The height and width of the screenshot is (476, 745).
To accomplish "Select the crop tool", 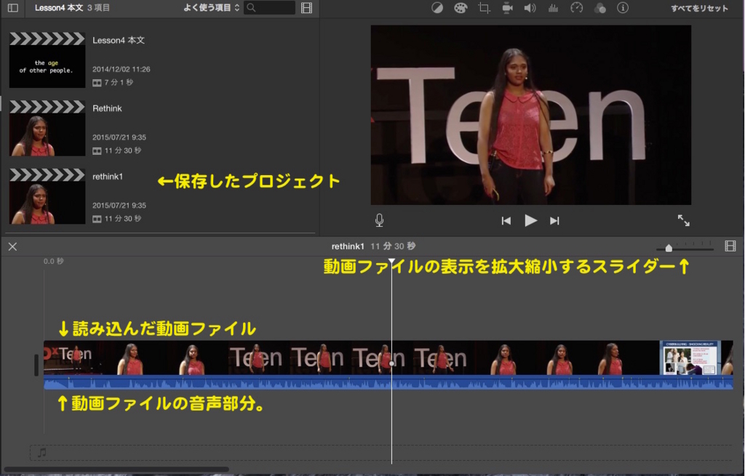I will pos(484,7).
